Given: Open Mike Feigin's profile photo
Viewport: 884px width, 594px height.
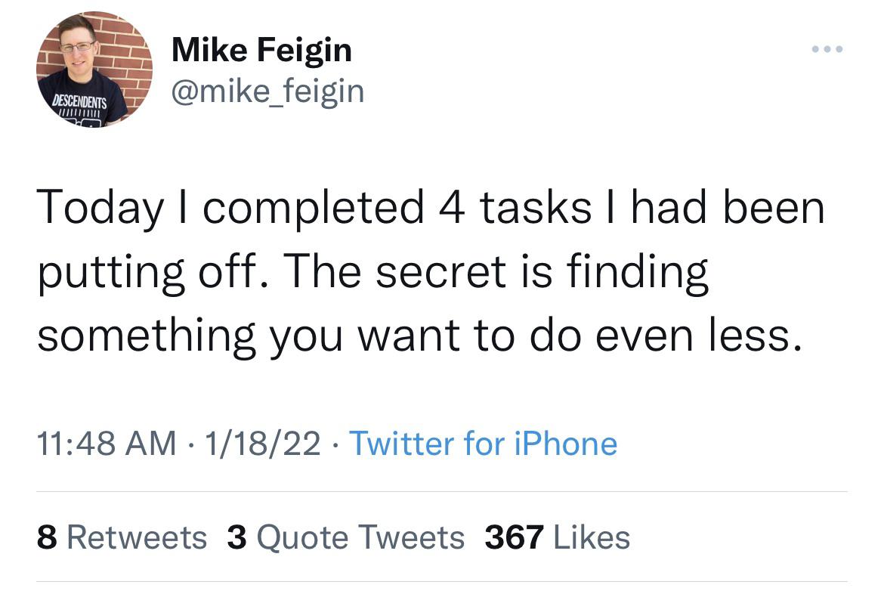Looking at the screenshot, I should (x=94, y=70).
